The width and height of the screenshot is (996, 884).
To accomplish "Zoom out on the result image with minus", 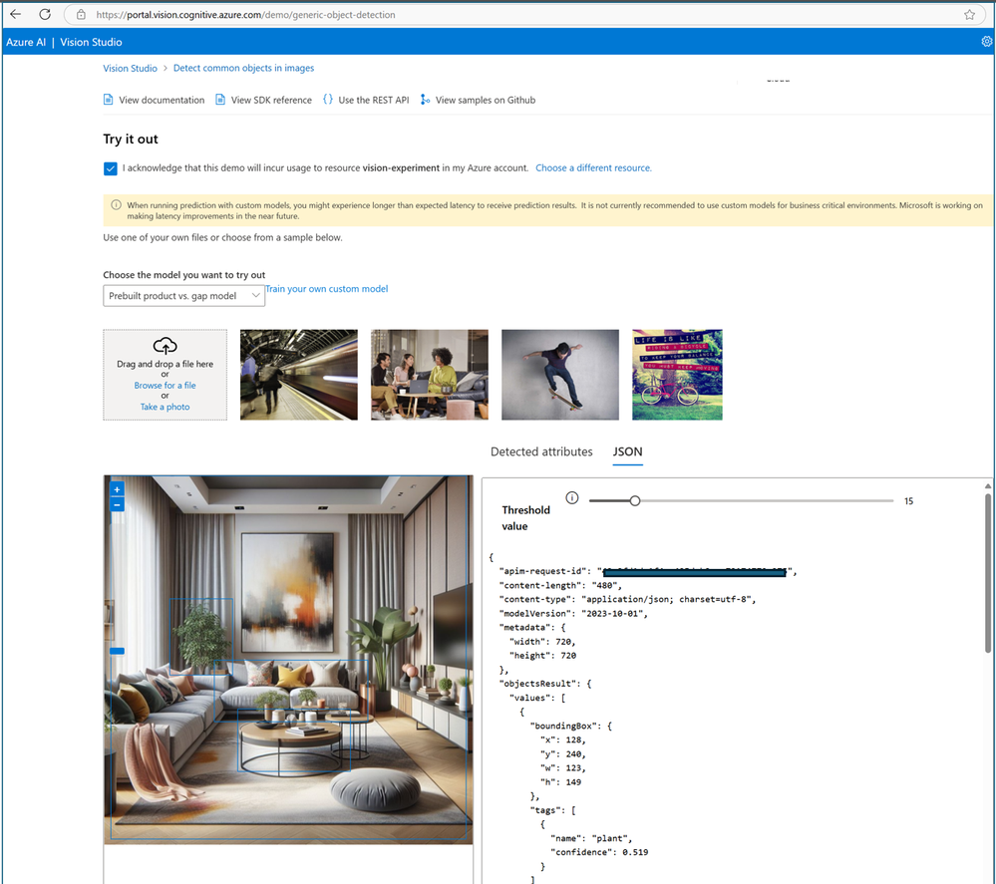I will point(117,505).
